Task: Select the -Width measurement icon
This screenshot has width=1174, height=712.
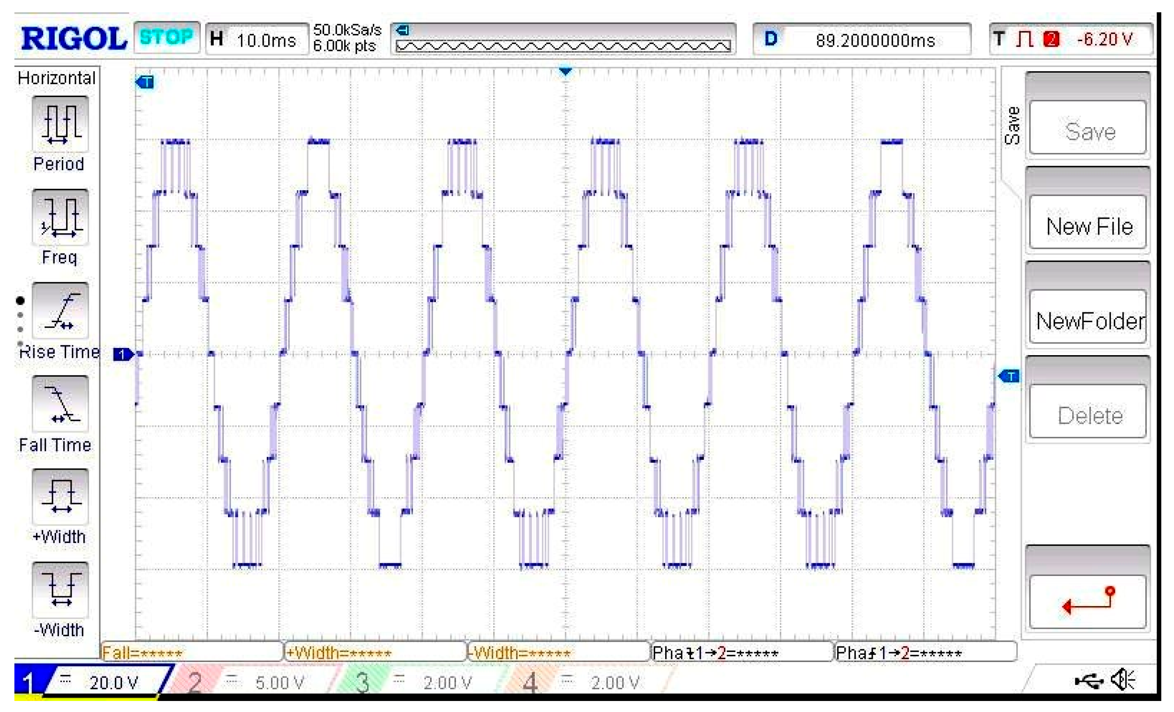Action: (x=60, y=590)
